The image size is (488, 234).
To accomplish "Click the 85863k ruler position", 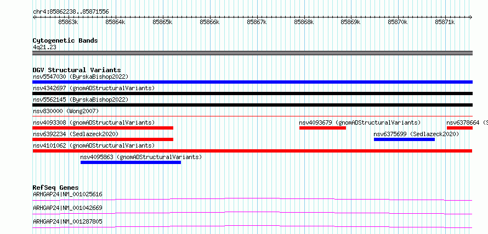I will click(x=68, y=22).
